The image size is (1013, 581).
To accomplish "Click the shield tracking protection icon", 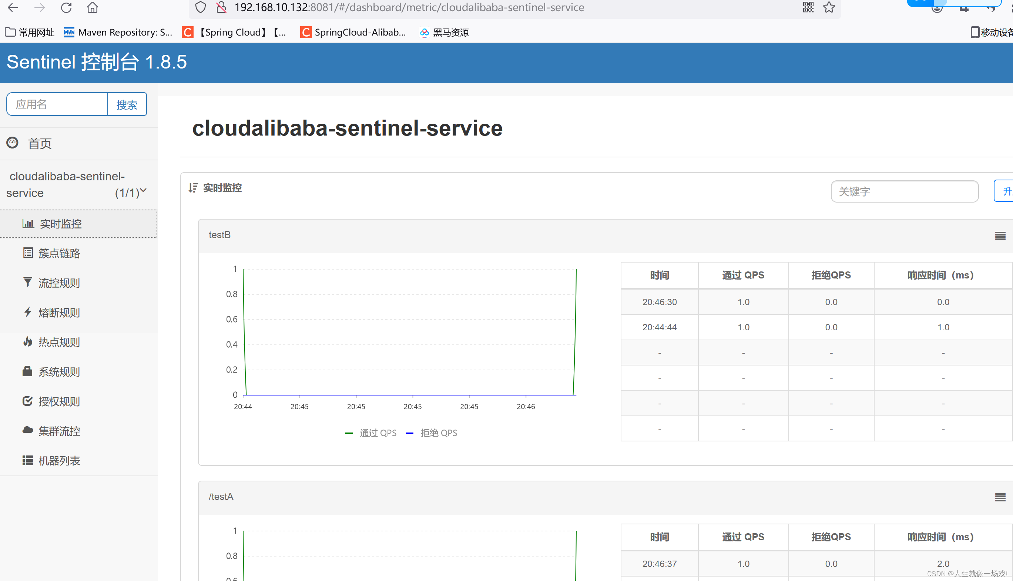I will tap(201, 7).
